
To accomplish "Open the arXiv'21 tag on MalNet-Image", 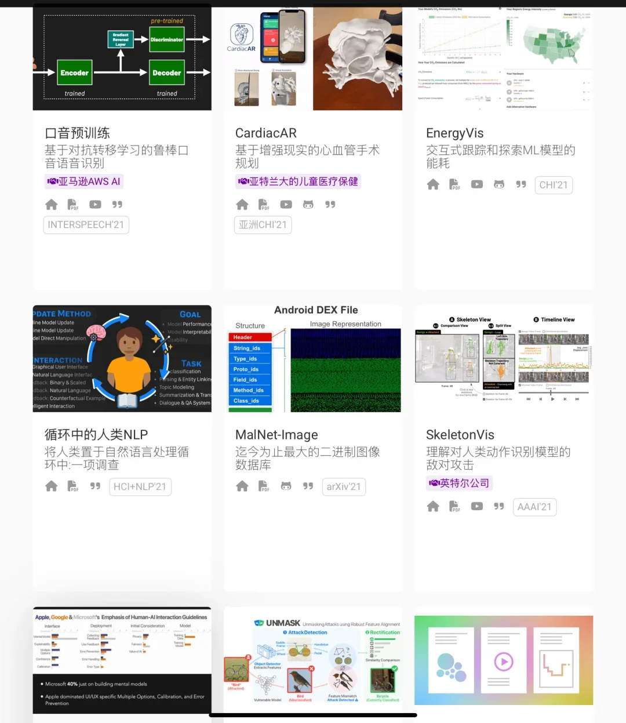I will [344, 486].
